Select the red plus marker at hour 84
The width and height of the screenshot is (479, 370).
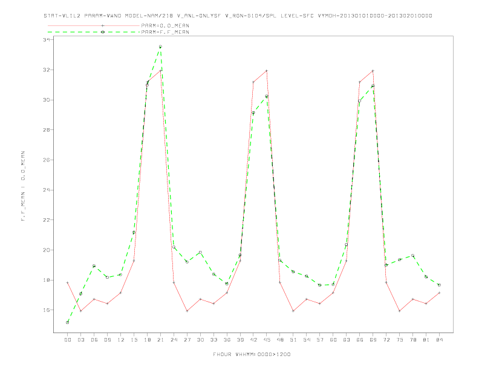tap(439, 293)
